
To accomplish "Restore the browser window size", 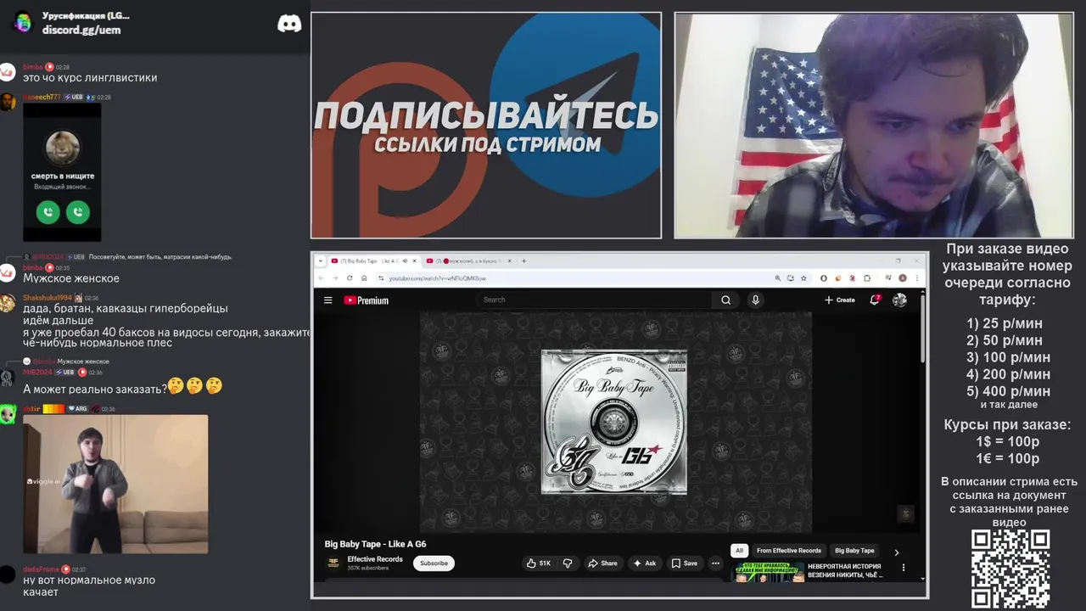I will click(898, 261).
